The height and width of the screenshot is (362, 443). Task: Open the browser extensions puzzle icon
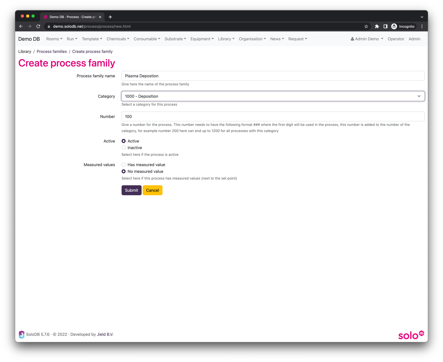click(377, 26)
